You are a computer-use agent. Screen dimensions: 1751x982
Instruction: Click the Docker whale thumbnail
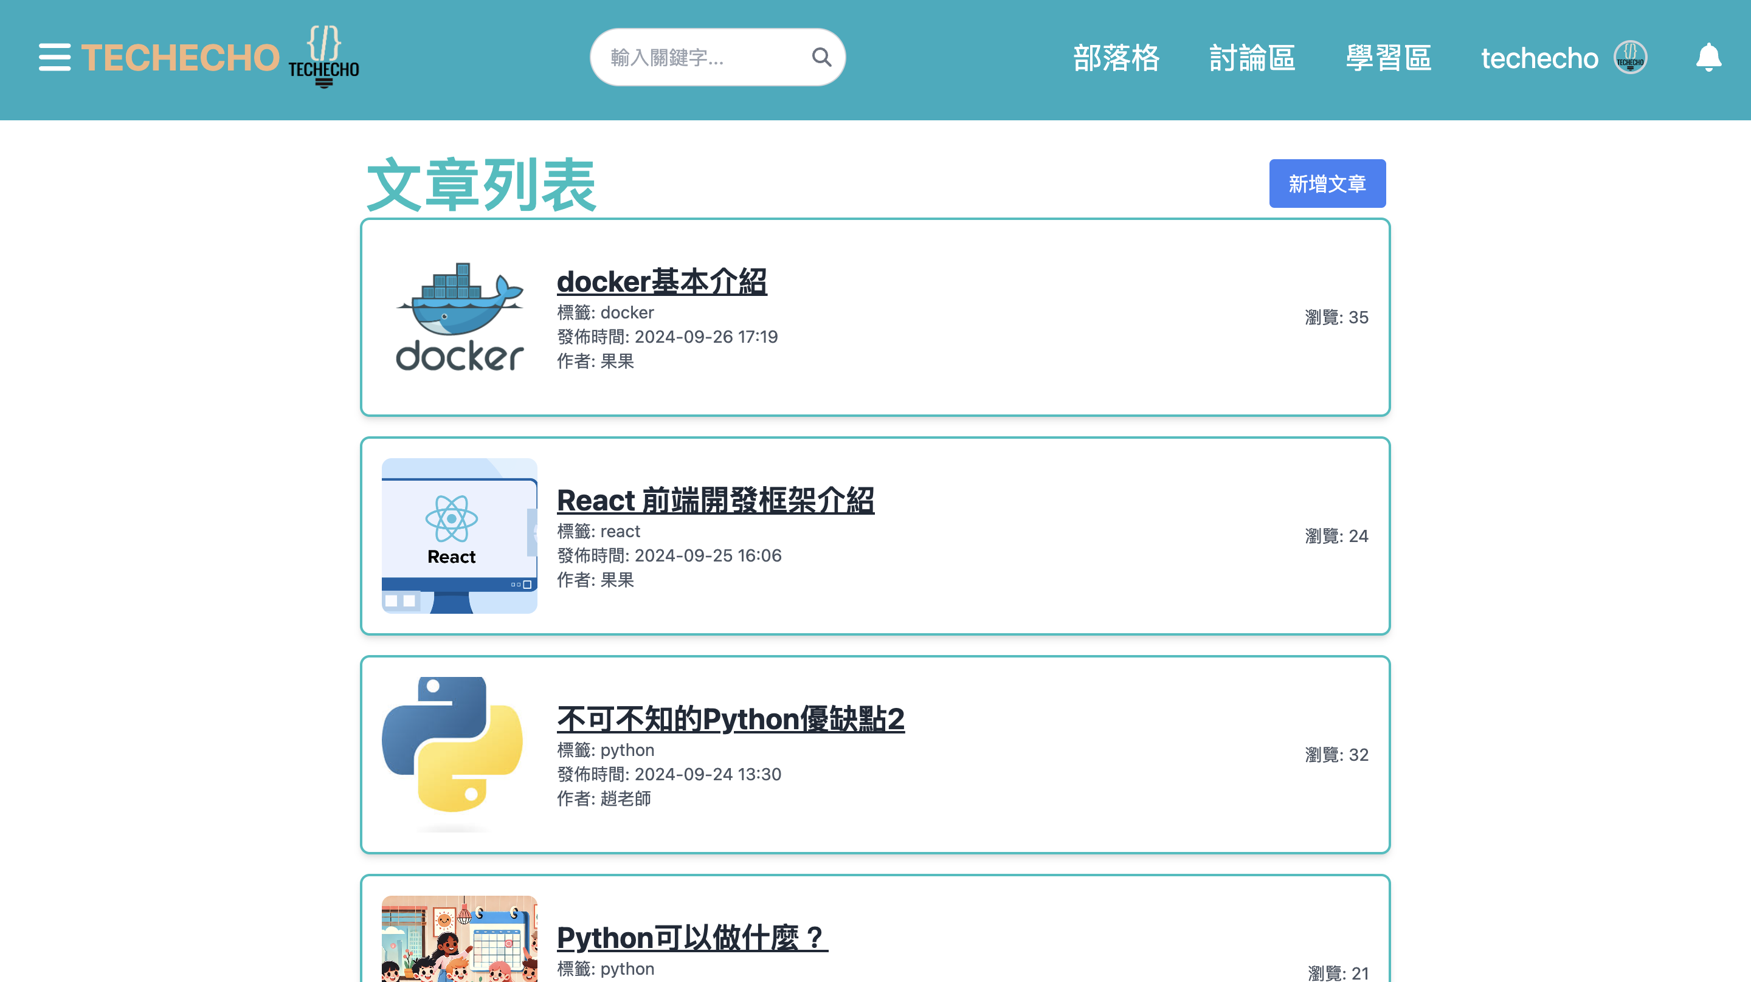tap(459, 317)
